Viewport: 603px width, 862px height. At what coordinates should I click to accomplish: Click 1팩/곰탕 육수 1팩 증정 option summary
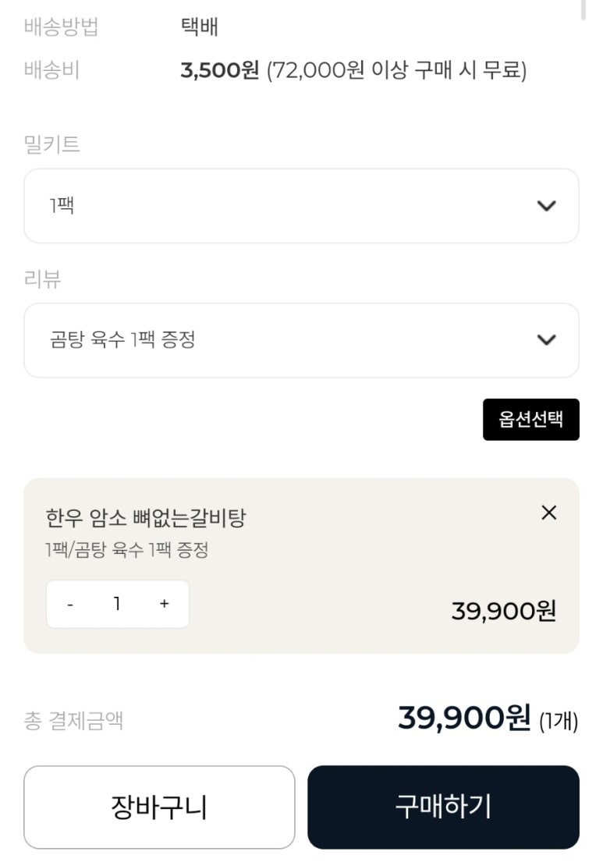click(x=126, y=550)
